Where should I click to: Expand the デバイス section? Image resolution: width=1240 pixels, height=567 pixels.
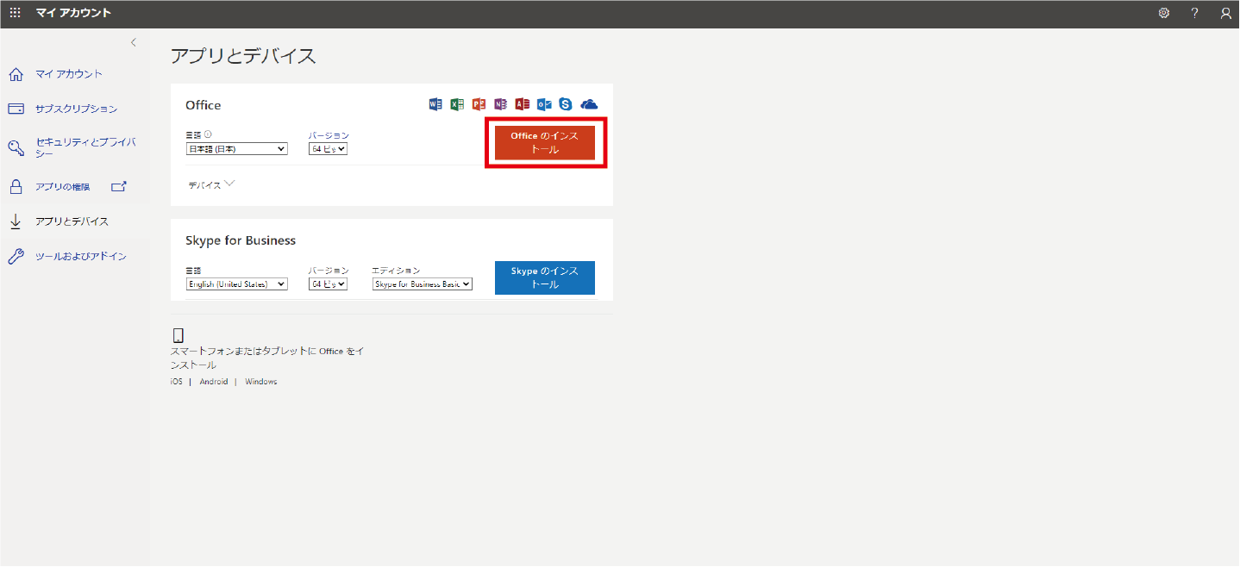tap(211, 184)
